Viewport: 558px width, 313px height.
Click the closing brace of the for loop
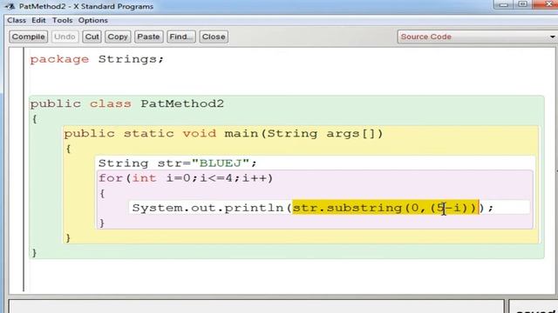(102, 223)
